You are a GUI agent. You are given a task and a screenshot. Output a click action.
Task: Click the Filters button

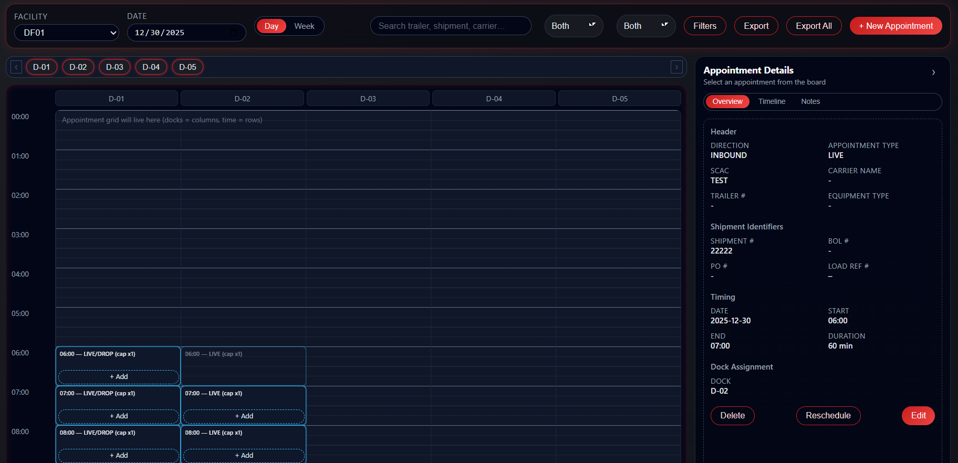705,26
